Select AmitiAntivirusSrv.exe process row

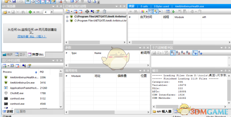(30, 83)
